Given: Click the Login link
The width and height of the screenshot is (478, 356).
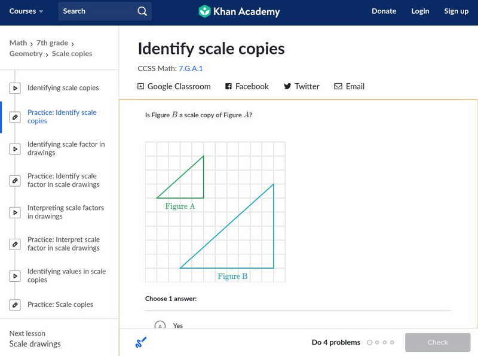Looking at the screenshot, I should 420,11.
